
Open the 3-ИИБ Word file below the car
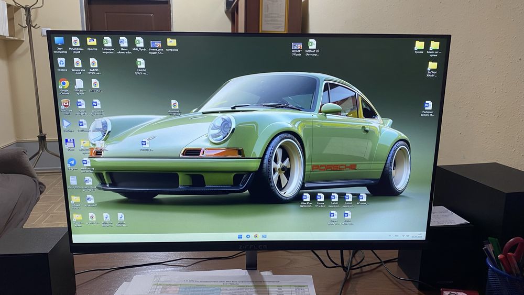[334, 200]
